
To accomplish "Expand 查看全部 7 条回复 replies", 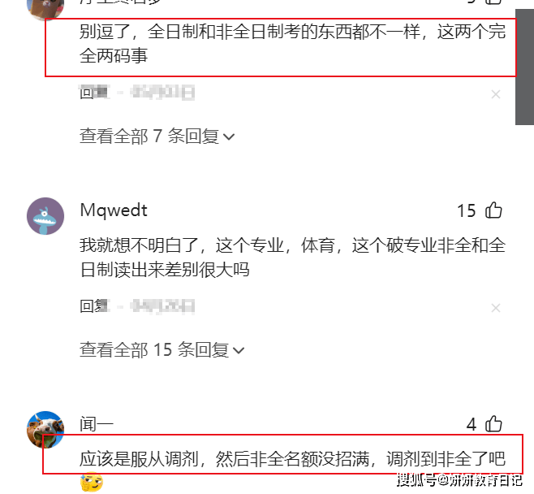I will [x=157, y=136].
